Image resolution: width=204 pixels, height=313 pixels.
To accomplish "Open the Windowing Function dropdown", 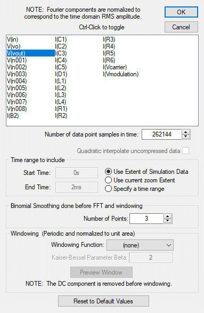I will 140,245.
